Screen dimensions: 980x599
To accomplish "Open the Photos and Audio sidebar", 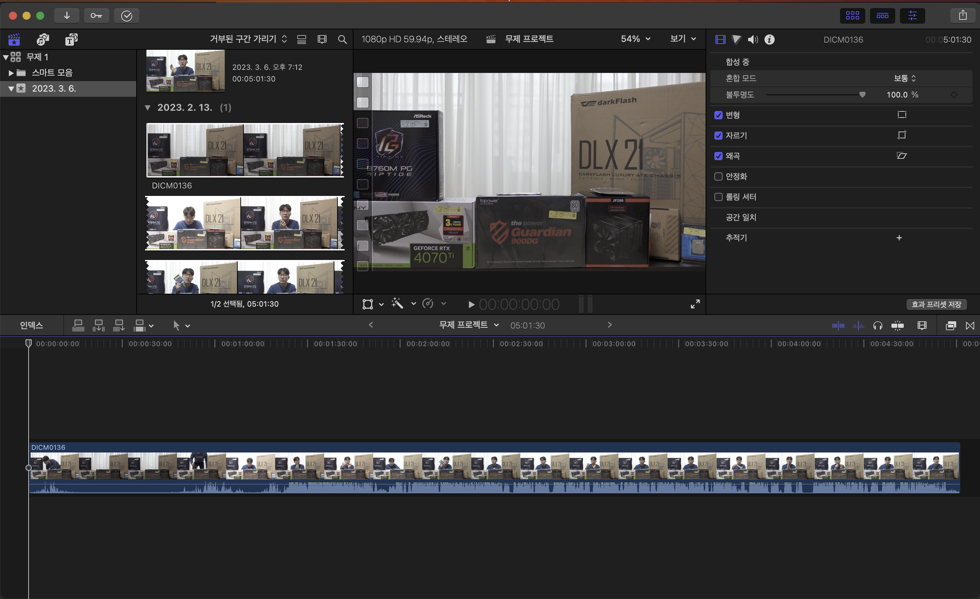I will [43, 39].
